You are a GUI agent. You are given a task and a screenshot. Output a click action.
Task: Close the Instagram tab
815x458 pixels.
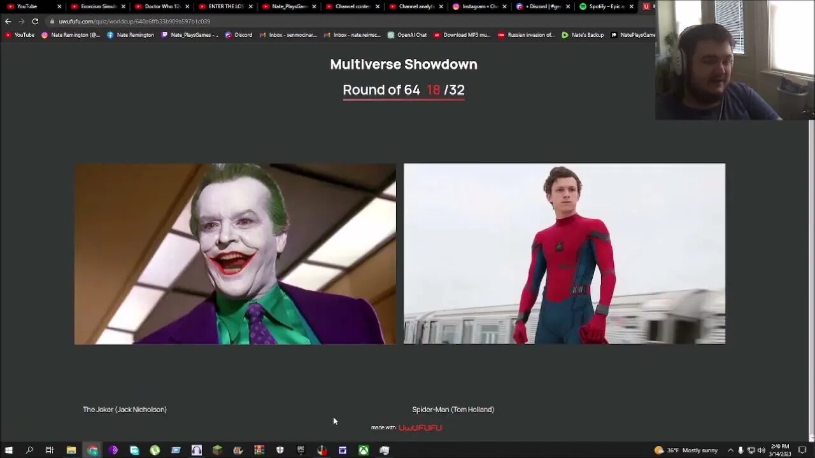pyautogui.click(x=504, y=6)
